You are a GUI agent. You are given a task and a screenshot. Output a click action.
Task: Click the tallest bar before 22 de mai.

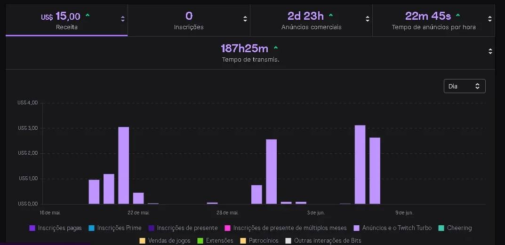124,166
